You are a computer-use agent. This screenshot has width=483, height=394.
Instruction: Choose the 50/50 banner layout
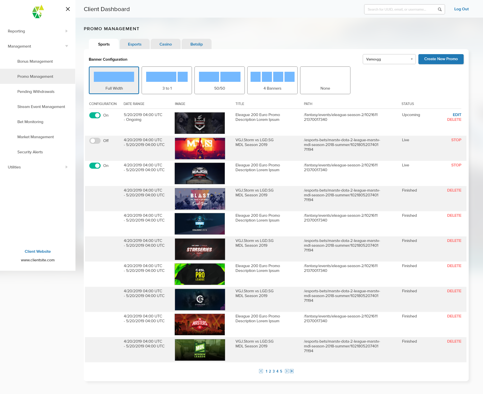[x=219, y=80]
